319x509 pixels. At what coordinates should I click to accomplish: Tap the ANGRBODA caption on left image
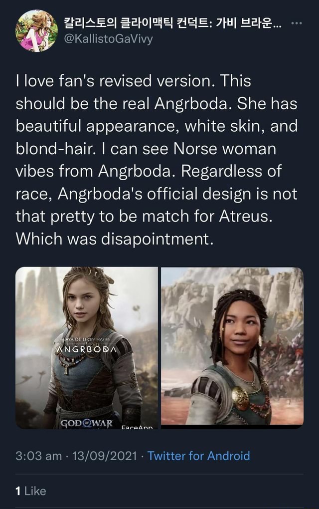pyautogui.click(x=87, y=350)
